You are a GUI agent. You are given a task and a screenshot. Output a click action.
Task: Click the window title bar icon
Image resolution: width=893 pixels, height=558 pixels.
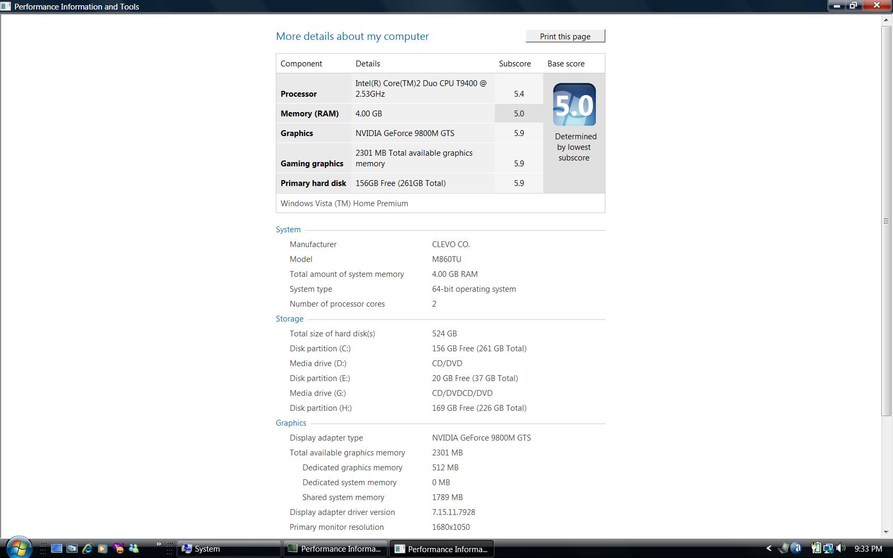click(6, 6)
